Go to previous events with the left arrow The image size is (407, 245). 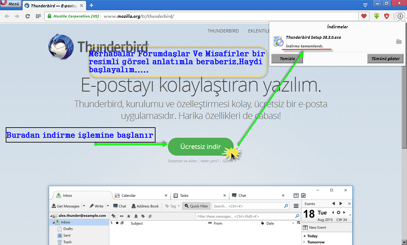tap(334, 204)
